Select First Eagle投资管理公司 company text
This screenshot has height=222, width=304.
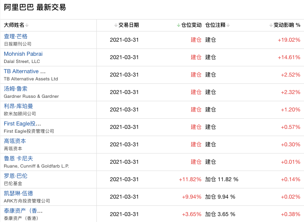tap(29, 131)
